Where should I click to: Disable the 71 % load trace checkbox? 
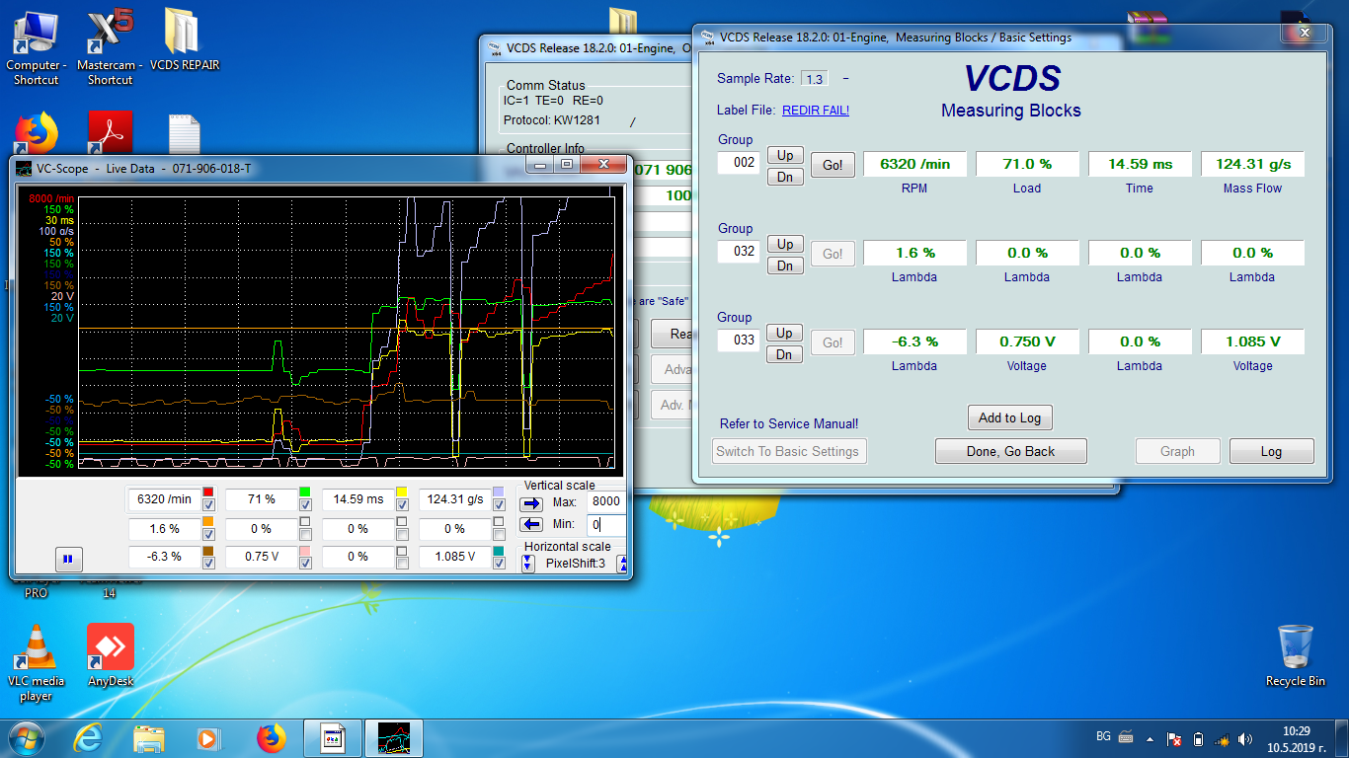305,505
